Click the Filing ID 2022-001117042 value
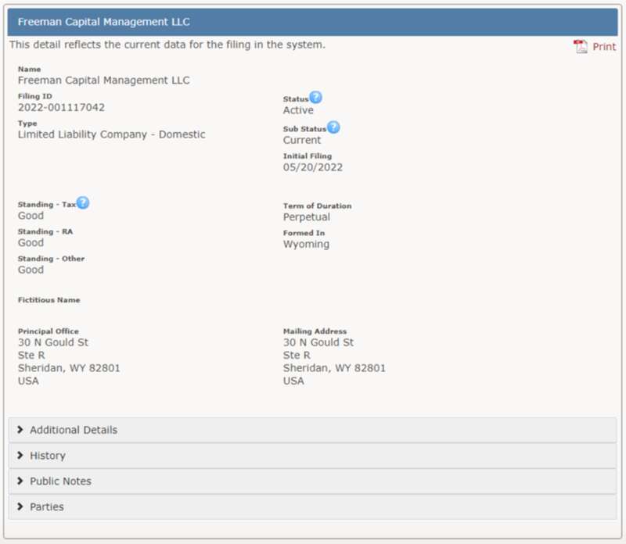 click(62, 107)
